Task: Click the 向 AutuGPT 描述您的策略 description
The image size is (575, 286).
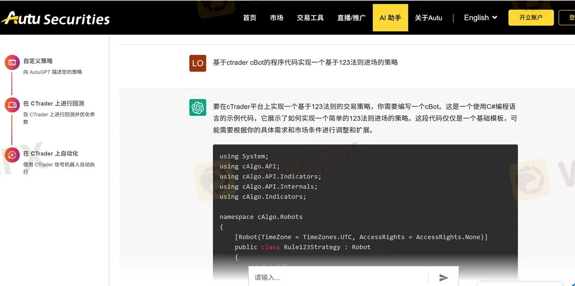Action: pyautogui.click(x=53, y=72)
